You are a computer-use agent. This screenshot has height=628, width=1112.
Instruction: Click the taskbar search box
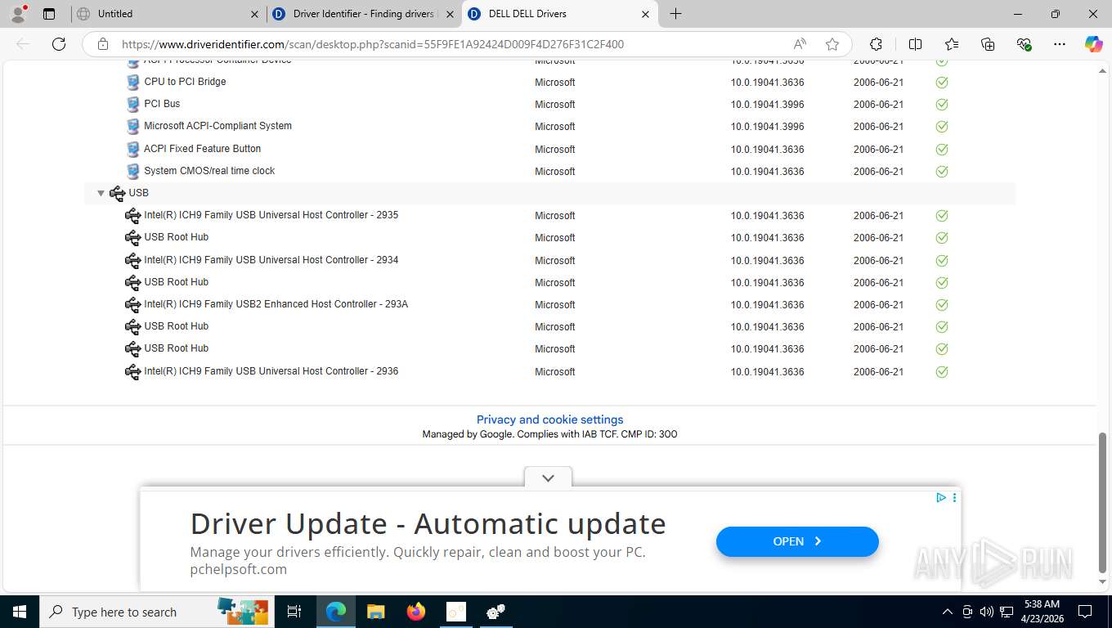click(x=155, y=612)
